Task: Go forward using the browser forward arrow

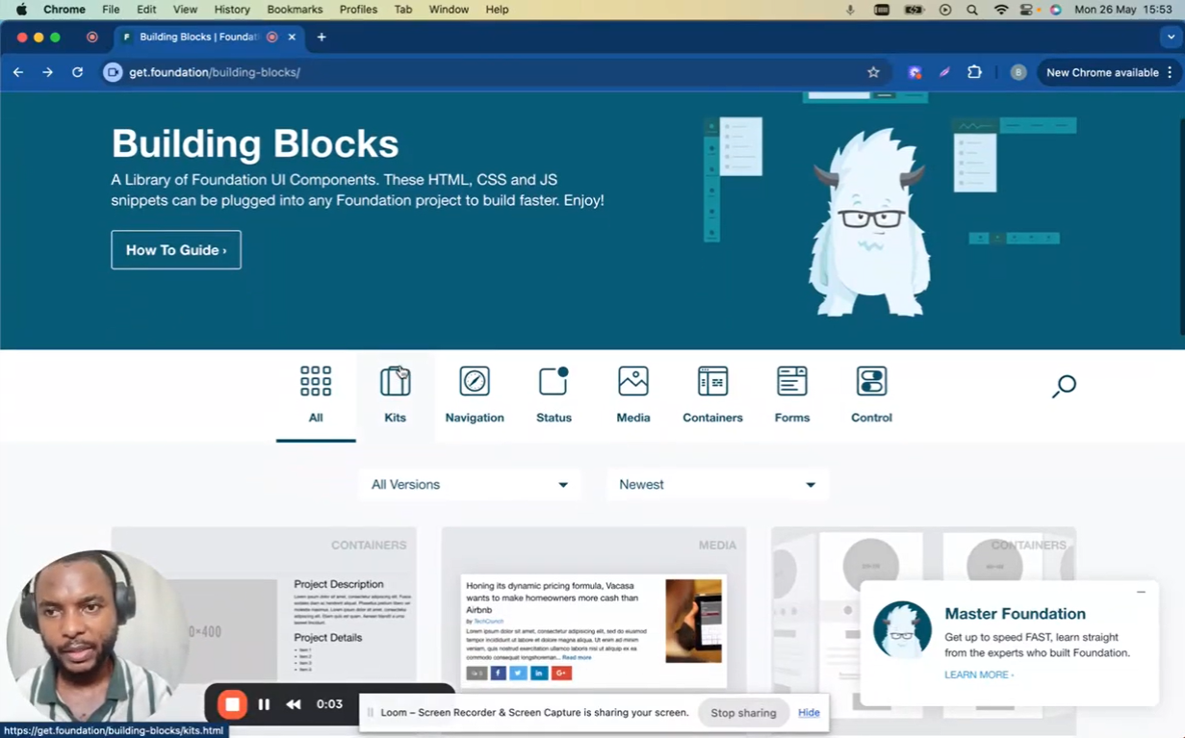Action: click(47, 72)
